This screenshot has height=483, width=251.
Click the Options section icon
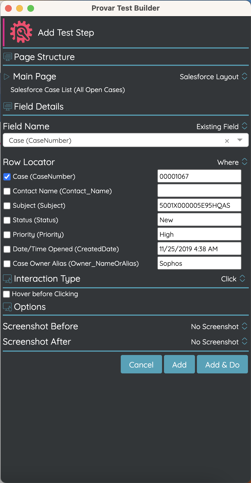[8, 307]
